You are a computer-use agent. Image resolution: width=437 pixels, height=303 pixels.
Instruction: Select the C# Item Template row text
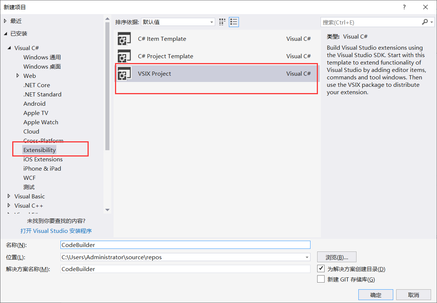[162, 39]
